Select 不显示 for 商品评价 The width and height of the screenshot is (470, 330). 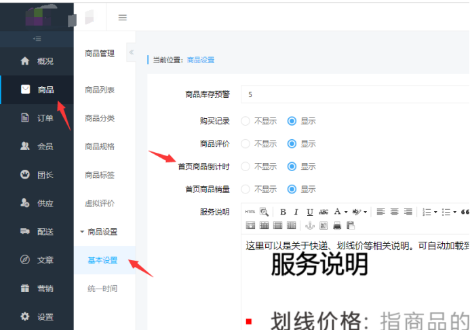click(x=246, y=144)
